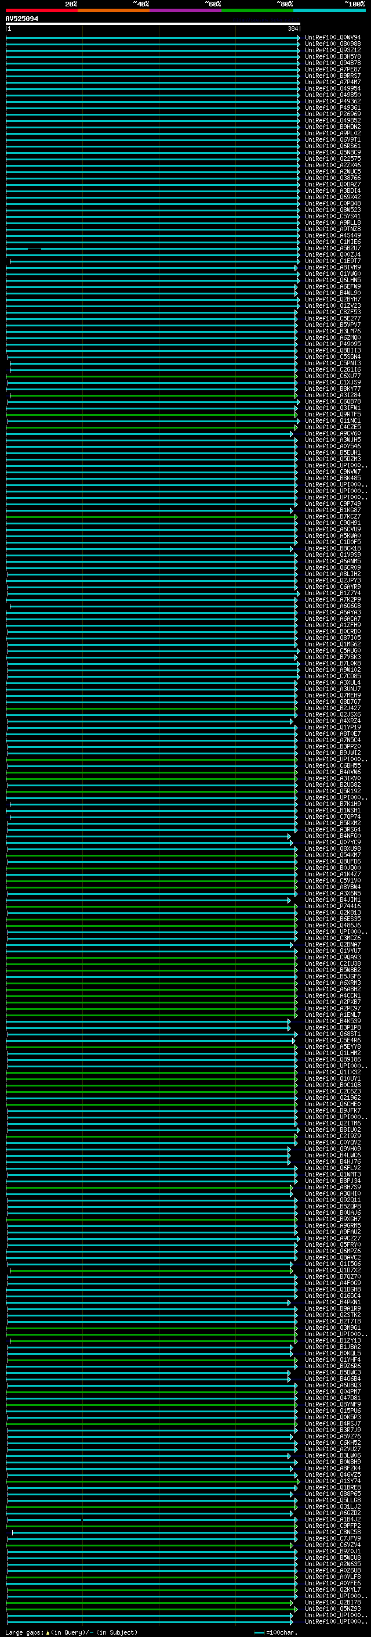
Task: Open hit UniRef100_C1E9T7
Action: [x=333, y=261]
